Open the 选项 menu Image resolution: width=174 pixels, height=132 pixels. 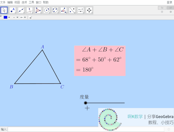pos(24,2)
